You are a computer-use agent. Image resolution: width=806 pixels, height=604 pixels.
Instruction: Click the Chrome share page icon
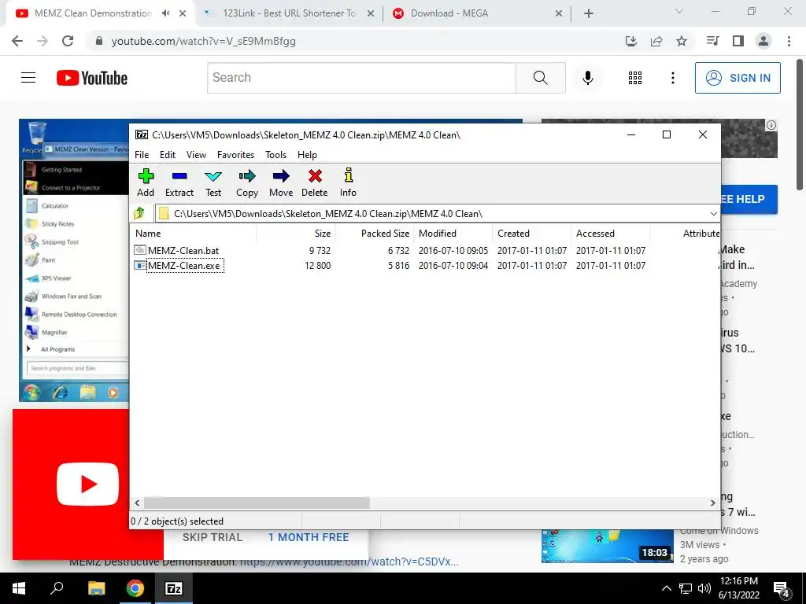pos(656,41)
